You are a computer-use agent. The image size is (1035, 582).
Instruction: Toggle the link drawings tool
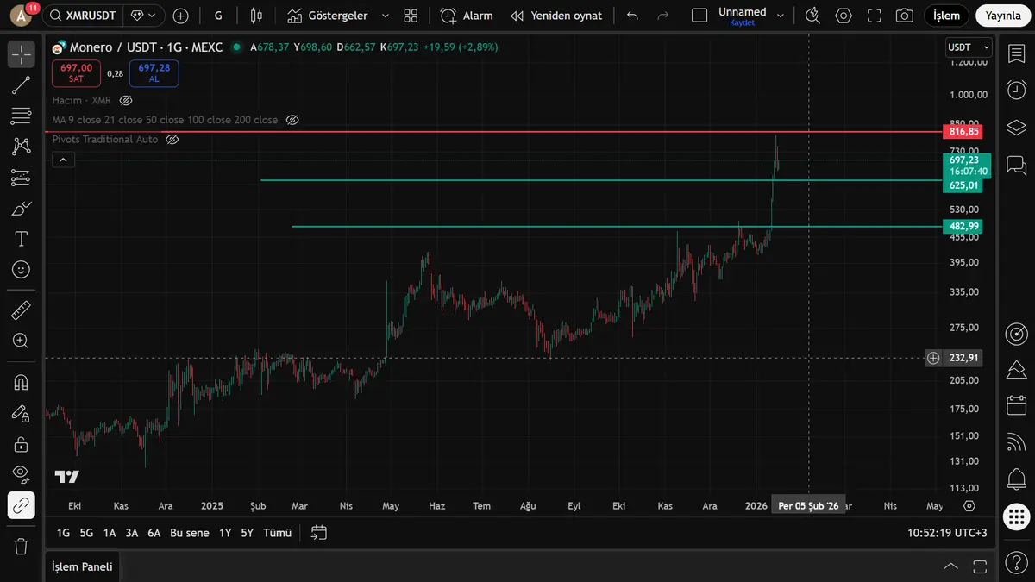pos(21,505)
